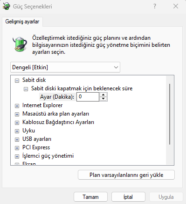186x204 pixels.
Task: Expand İşlemci güç yönetimi node
Action: pyautogui.click(x=17, y=156)
